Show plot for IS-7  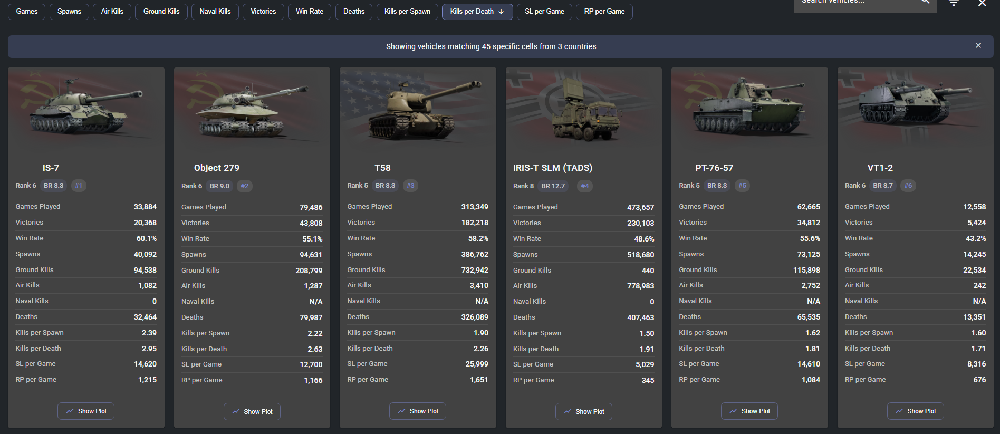click(86, 411)
